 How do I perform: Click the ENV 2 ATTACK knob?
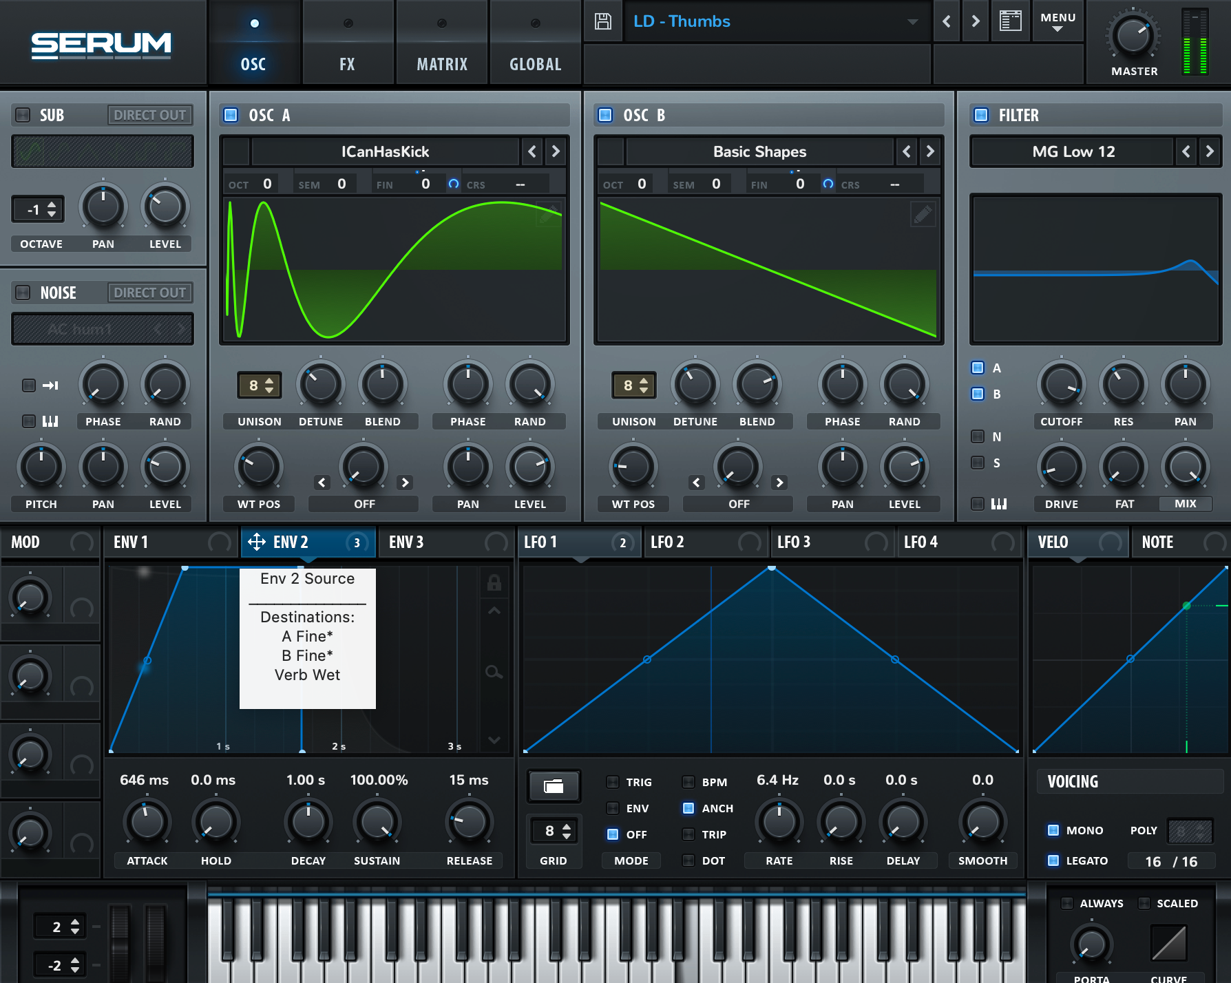[x=147, y=822]
